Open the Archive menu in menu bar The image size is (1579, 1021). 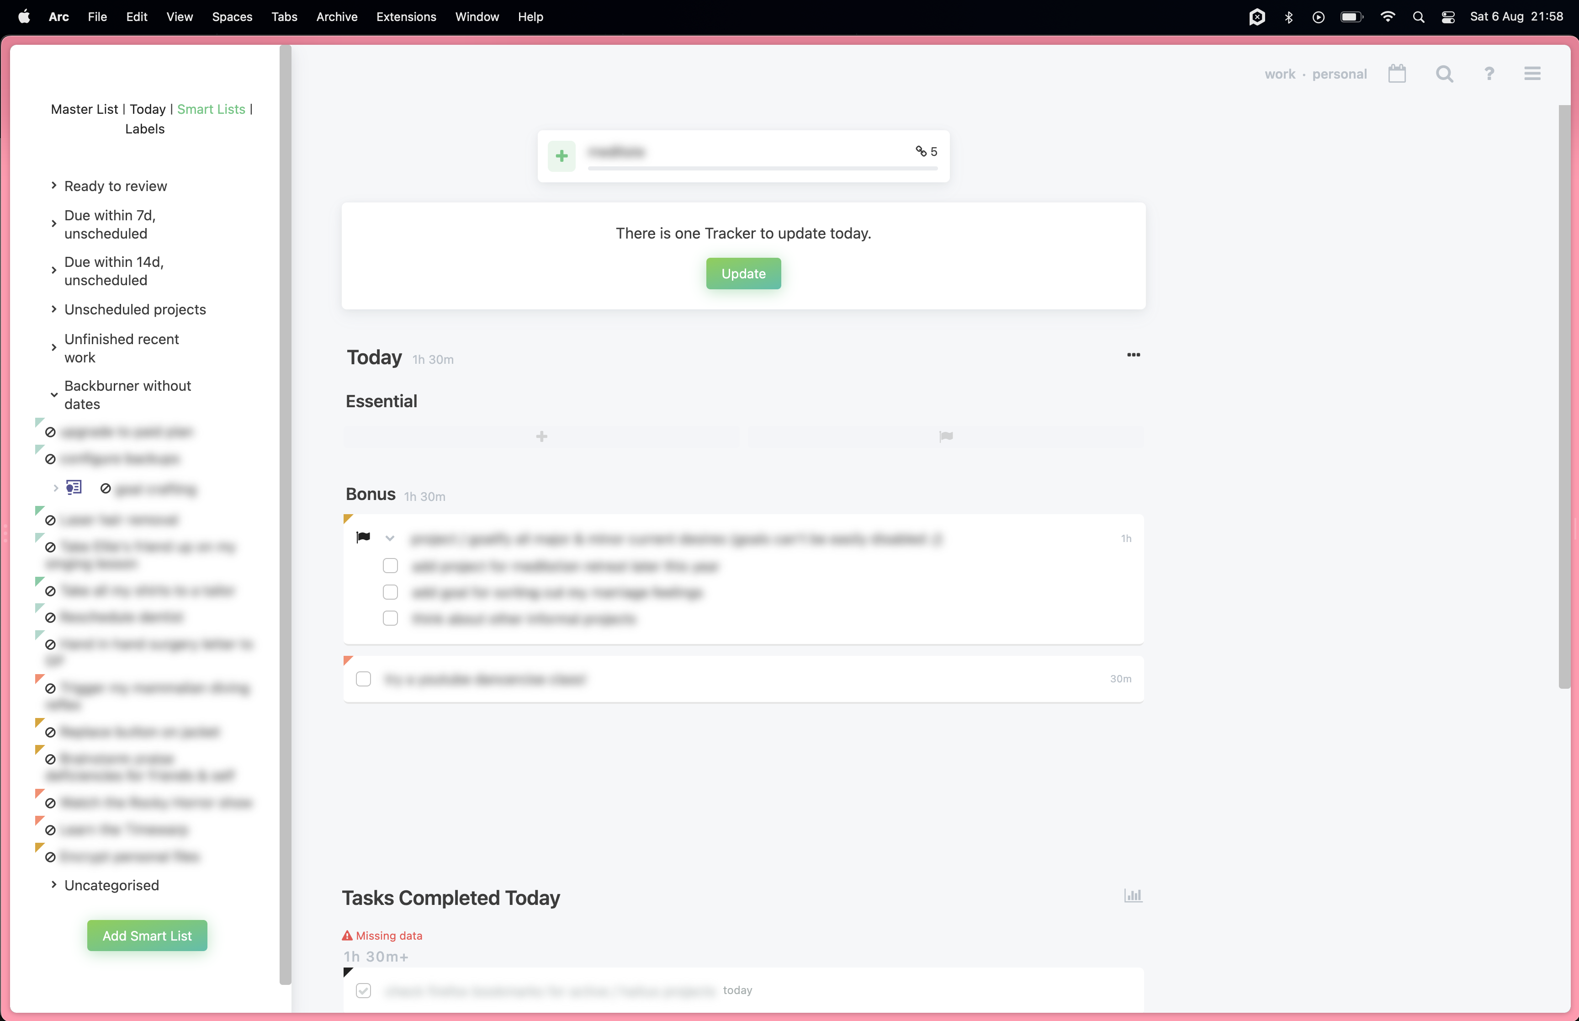click(x=337, y=16)
